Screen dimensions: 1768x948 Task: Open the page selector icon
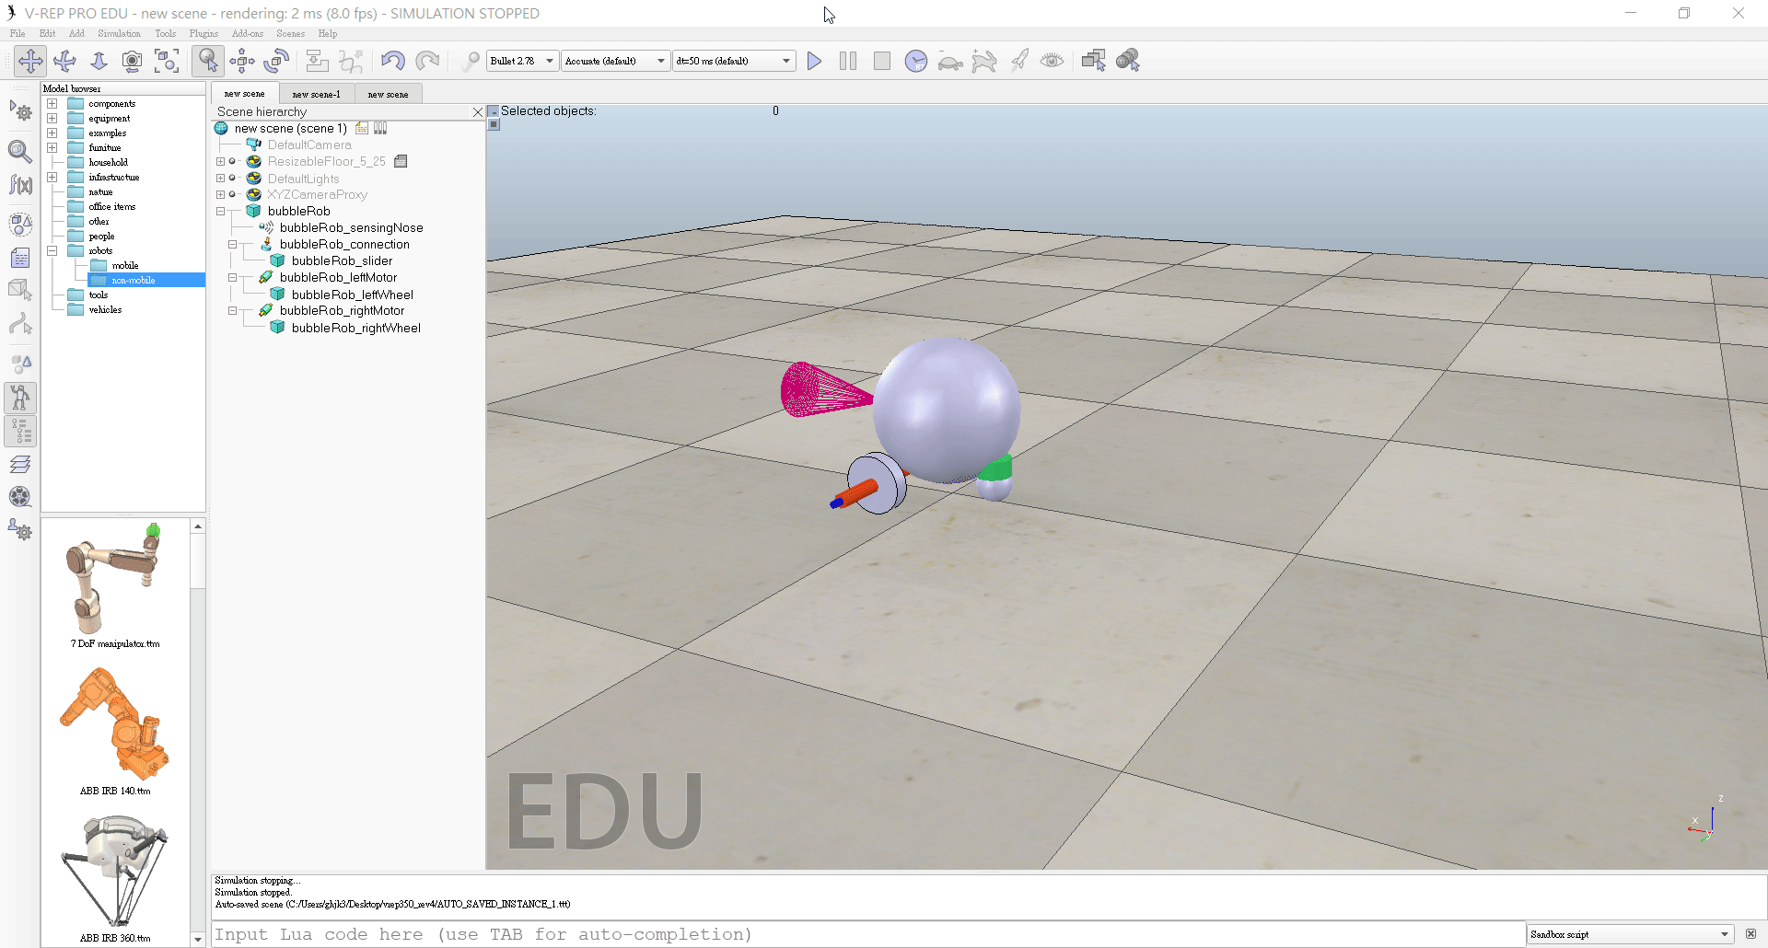coord(1094,61)
